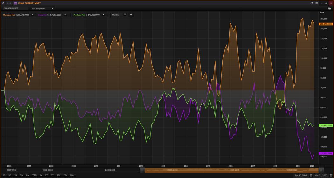Open the Managed Net series dropdown
Image resolution: width=334 pixels, height=178 pixels.
pos(32,15)
